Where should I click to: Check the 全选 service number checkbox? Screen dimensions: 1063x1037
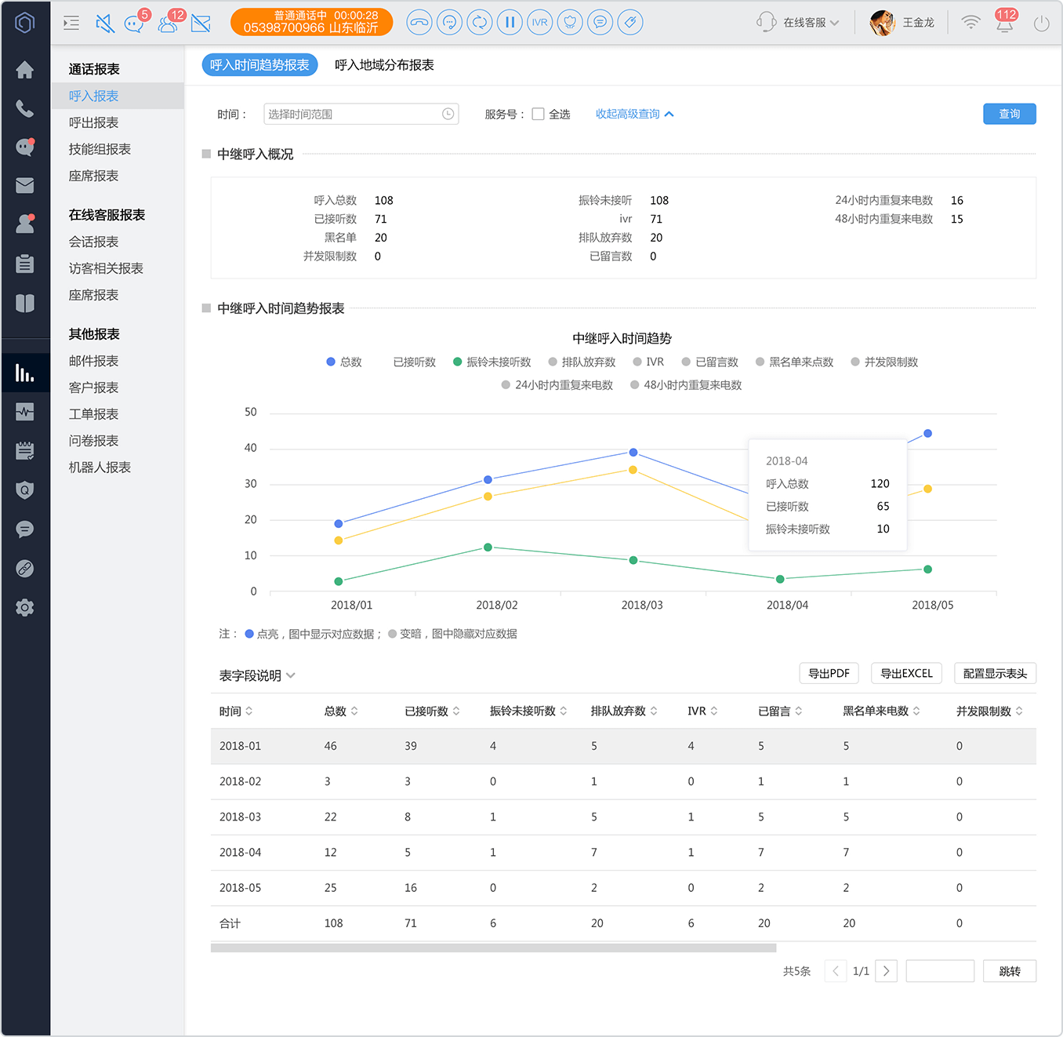click(x=538, y=114)
